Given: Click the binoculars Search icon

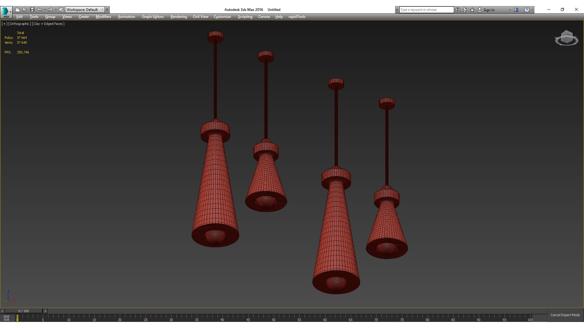Looking at the screenshot, I should pos(458,10).
